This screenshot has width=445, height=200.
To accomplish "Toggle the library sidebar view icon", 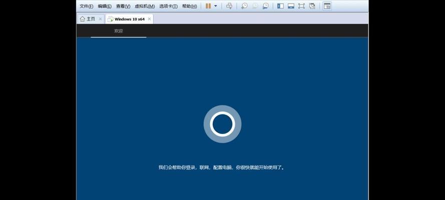I will click(280, 6).
